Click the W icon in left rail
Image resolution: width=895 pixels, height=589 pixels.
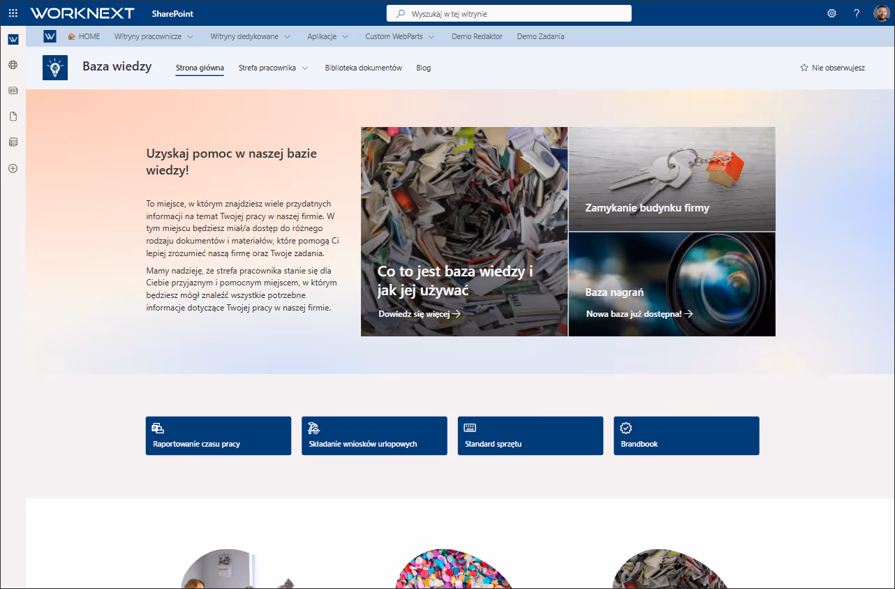[x=13, y=39]
